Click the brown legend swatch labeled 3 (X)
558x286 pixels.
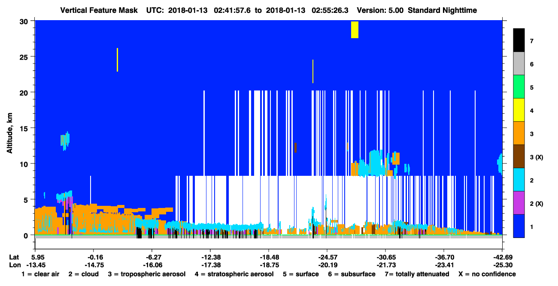[519, 157]
